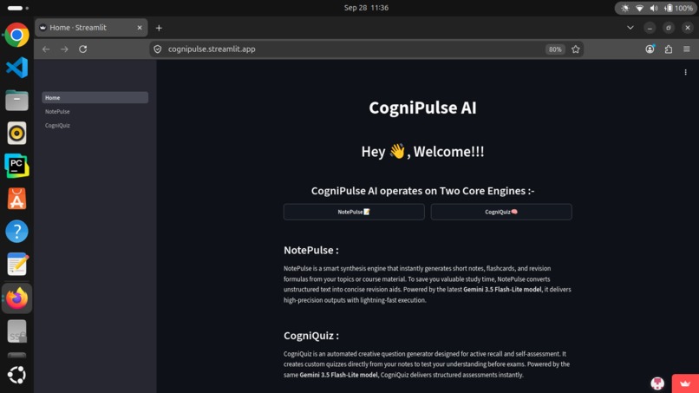The height and width of the screenshot is (393, 699).
Task: Close the Home - Streamlit tab
Action: (140, 28)
